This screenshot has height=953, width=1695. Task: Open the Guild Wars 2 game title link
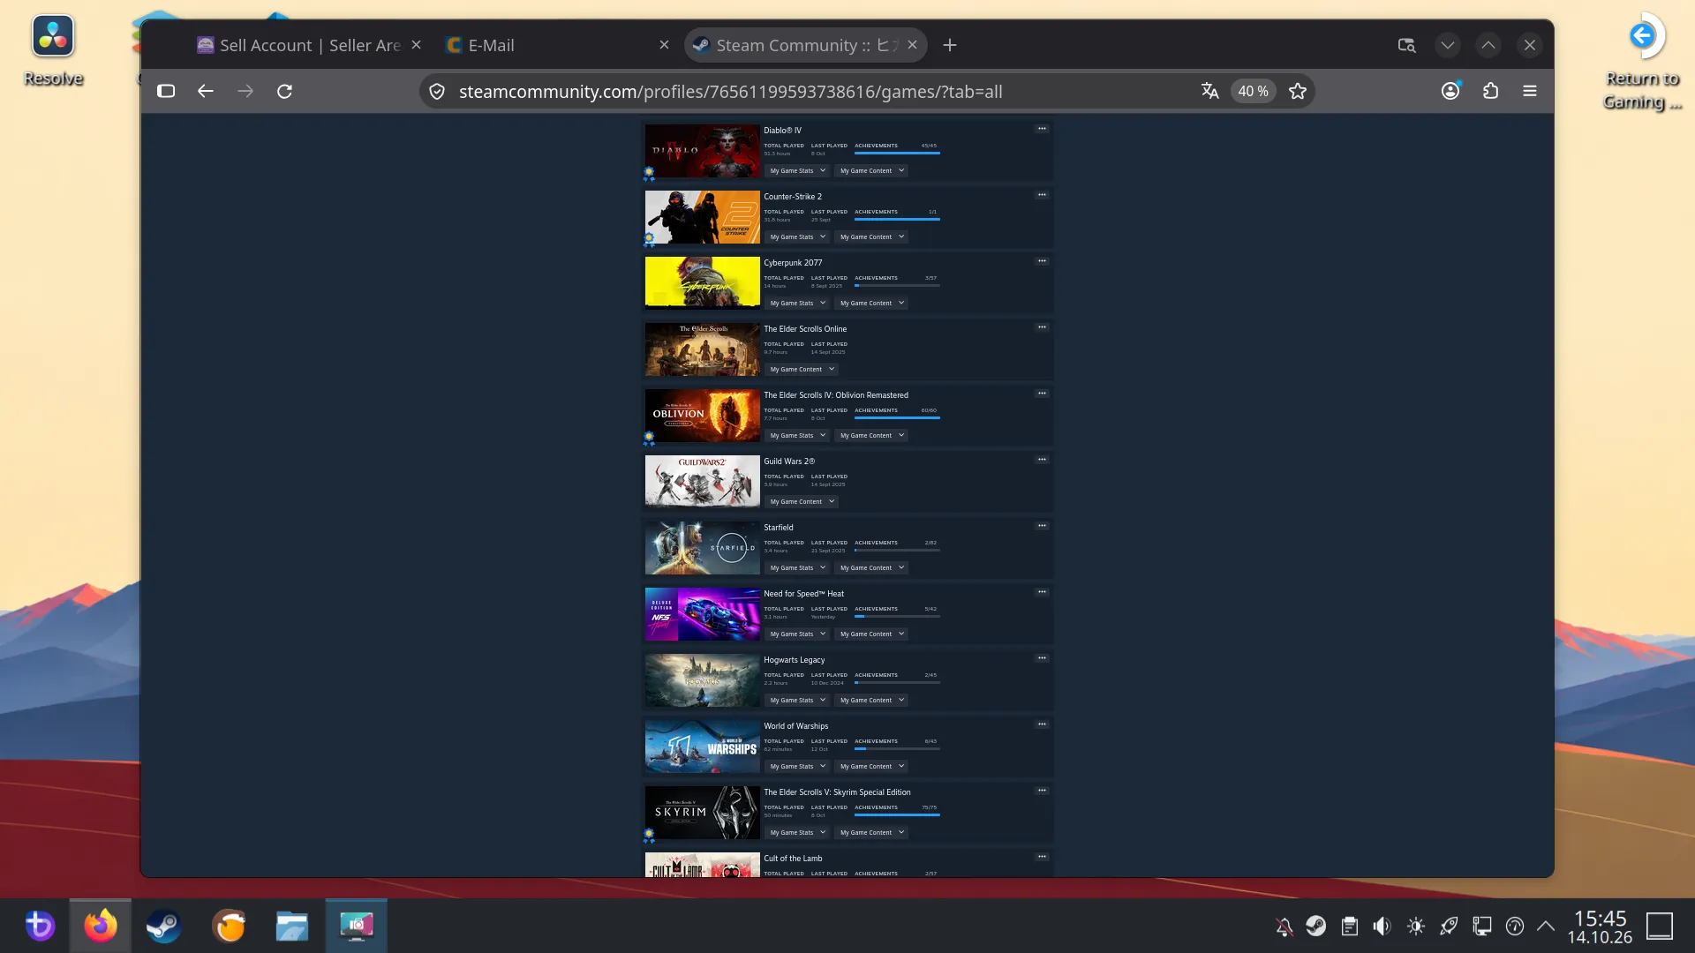click(x=789, y=461)
